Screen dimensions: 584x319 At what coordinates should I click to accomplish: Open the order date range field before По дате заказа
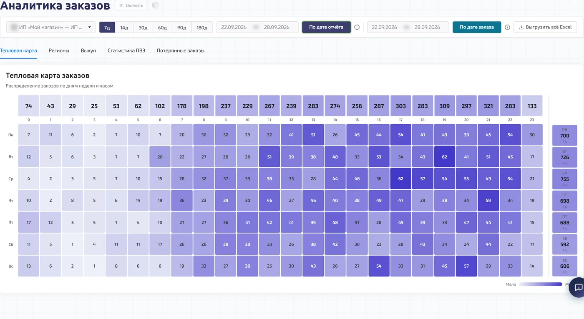pyautogui.click(x=408, y=27)
